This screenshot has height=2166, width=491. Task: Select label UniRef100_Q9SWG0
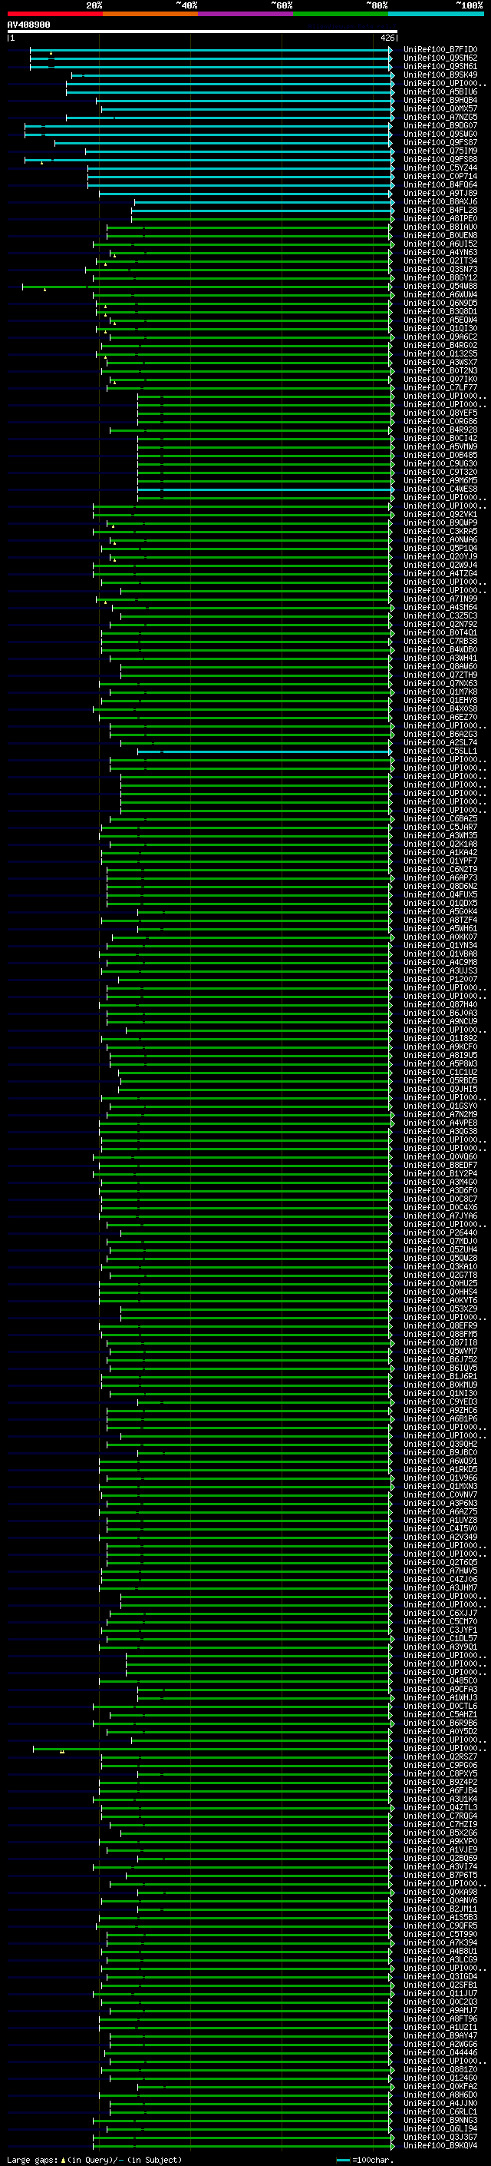click(x=440, y=134)
